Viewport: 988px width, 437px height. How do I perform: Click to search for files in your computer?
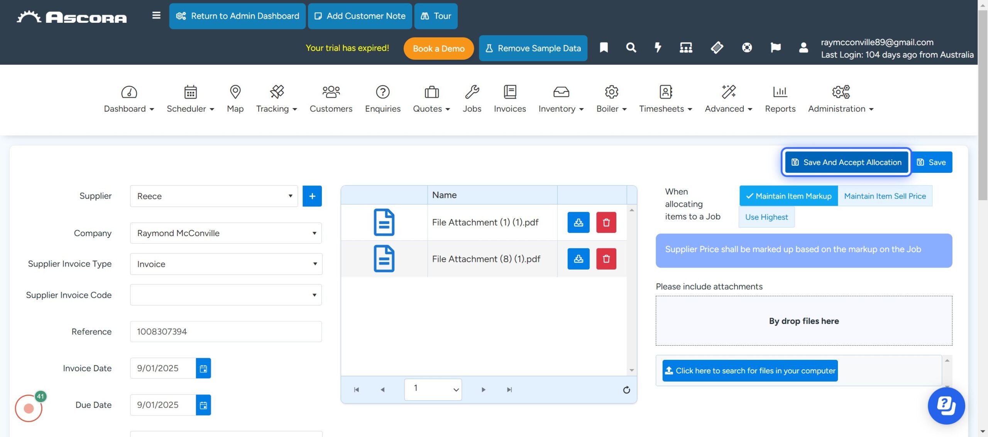point(750,371)
